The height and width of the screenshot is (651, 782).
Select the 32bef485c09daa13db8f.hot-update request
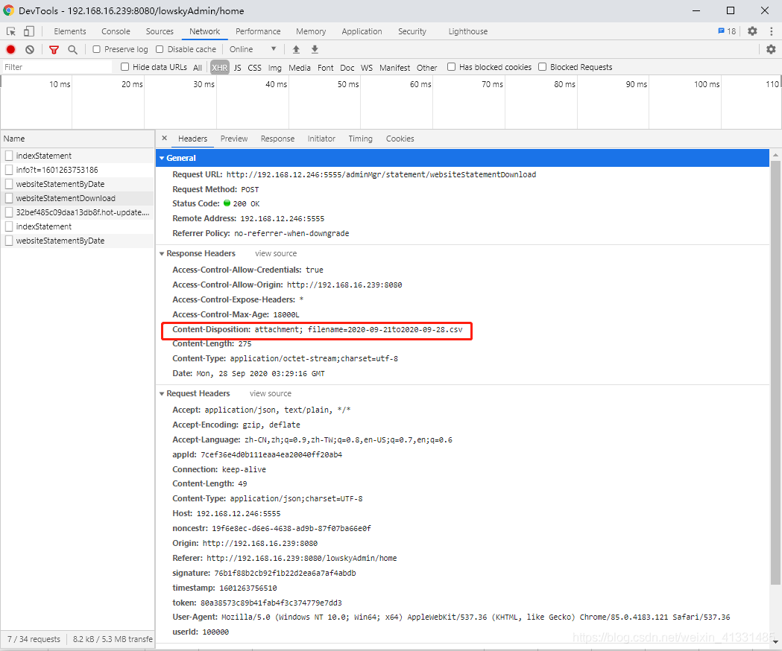click(x=78, y=212)
